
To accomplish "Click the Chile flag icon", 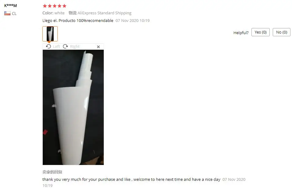I will tap(7, 13).
